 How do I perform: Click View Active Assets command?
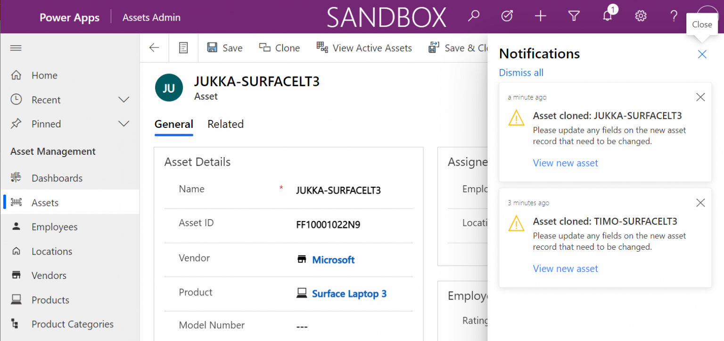click(364, 48)
